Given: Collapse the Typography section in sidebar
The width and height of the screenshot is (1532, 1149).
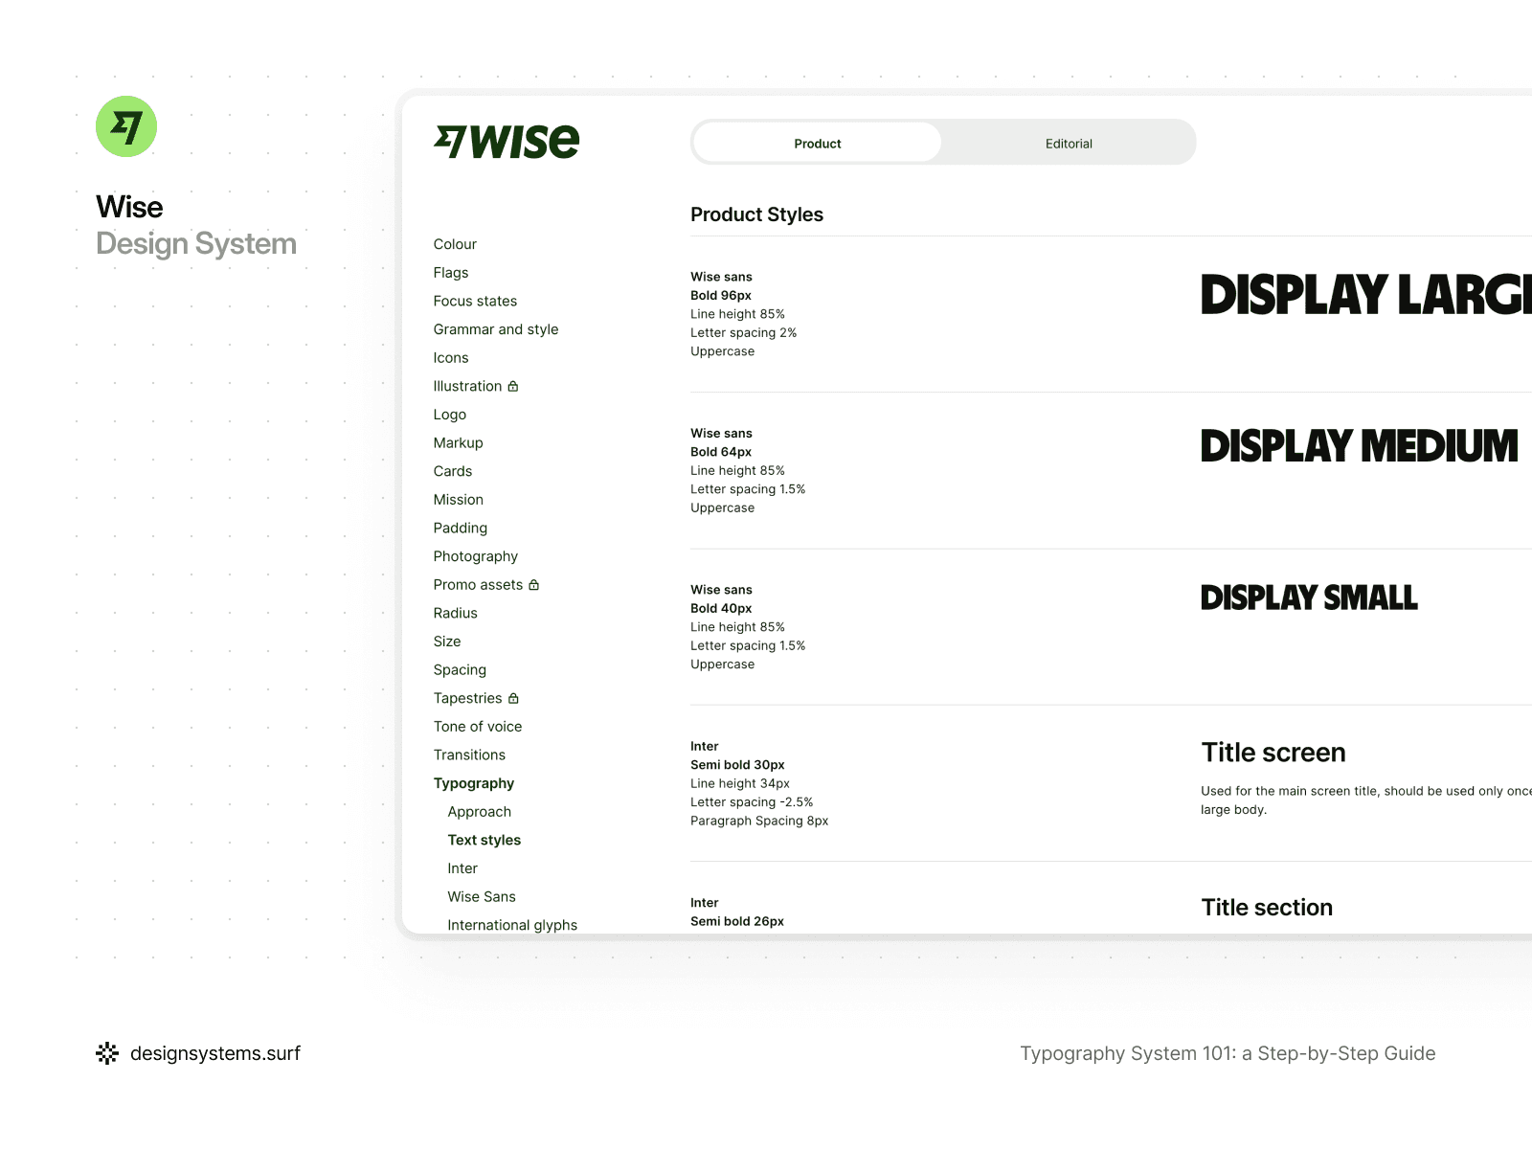Looking at the screenshot, I should pyautogui.click(x=474, y=783).
